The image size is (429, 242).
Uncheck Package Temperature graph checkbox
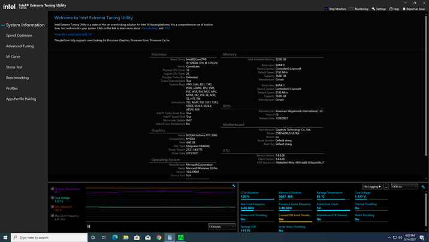point(52,189)
